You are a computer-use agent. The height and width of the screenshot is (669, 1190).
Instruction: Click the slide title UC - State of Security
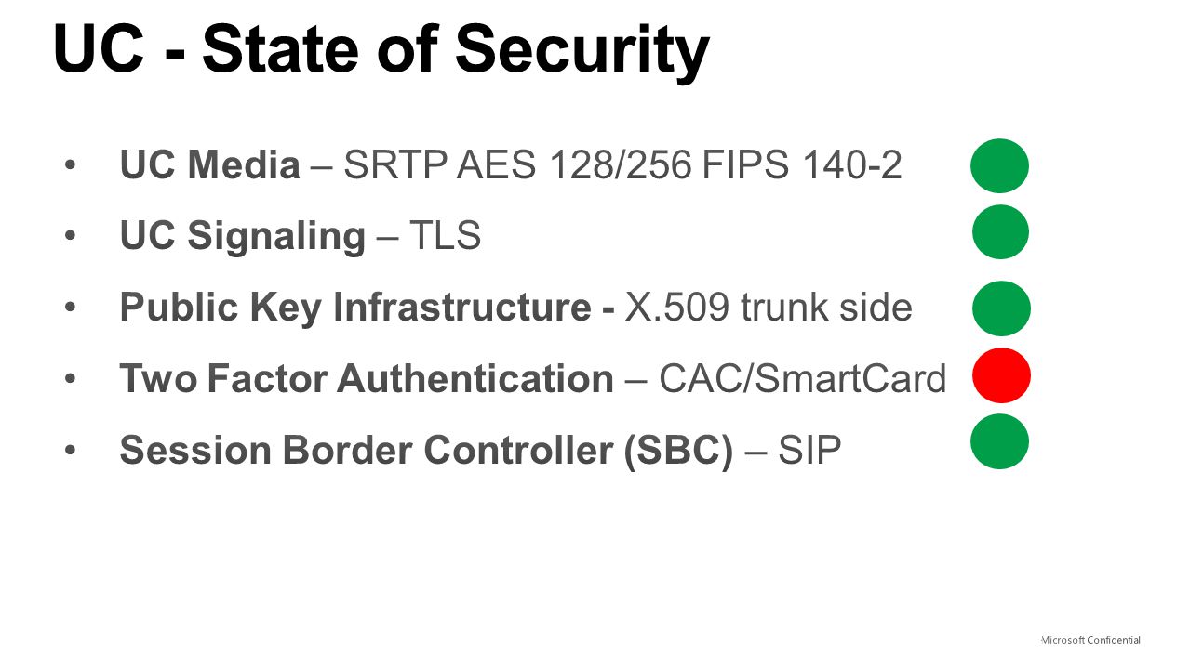point(381,47)
